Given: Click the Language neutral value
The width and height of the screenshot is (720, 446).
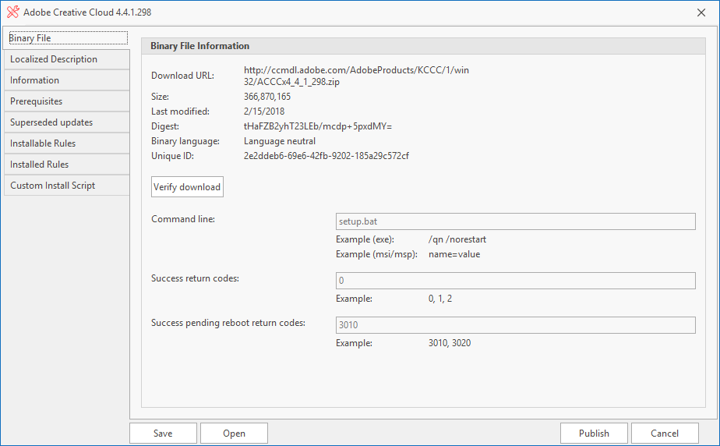Looking at the screenshot, I should coord(280,141).
